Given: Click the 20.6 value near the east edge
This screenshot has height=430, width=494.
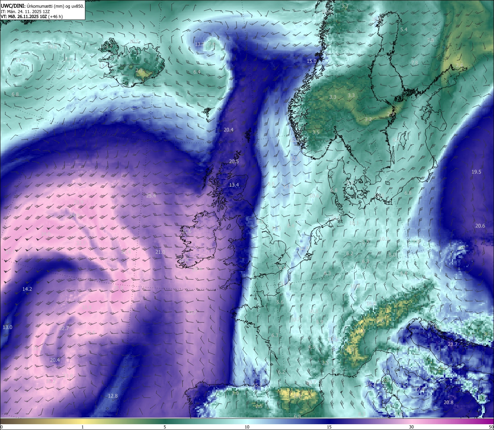Looking at the screenshot, I should (480, 226).
